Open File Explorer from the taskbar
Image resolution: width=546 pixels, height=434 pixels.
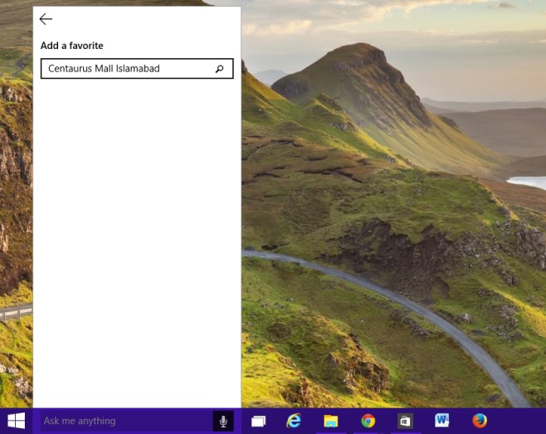331,421
